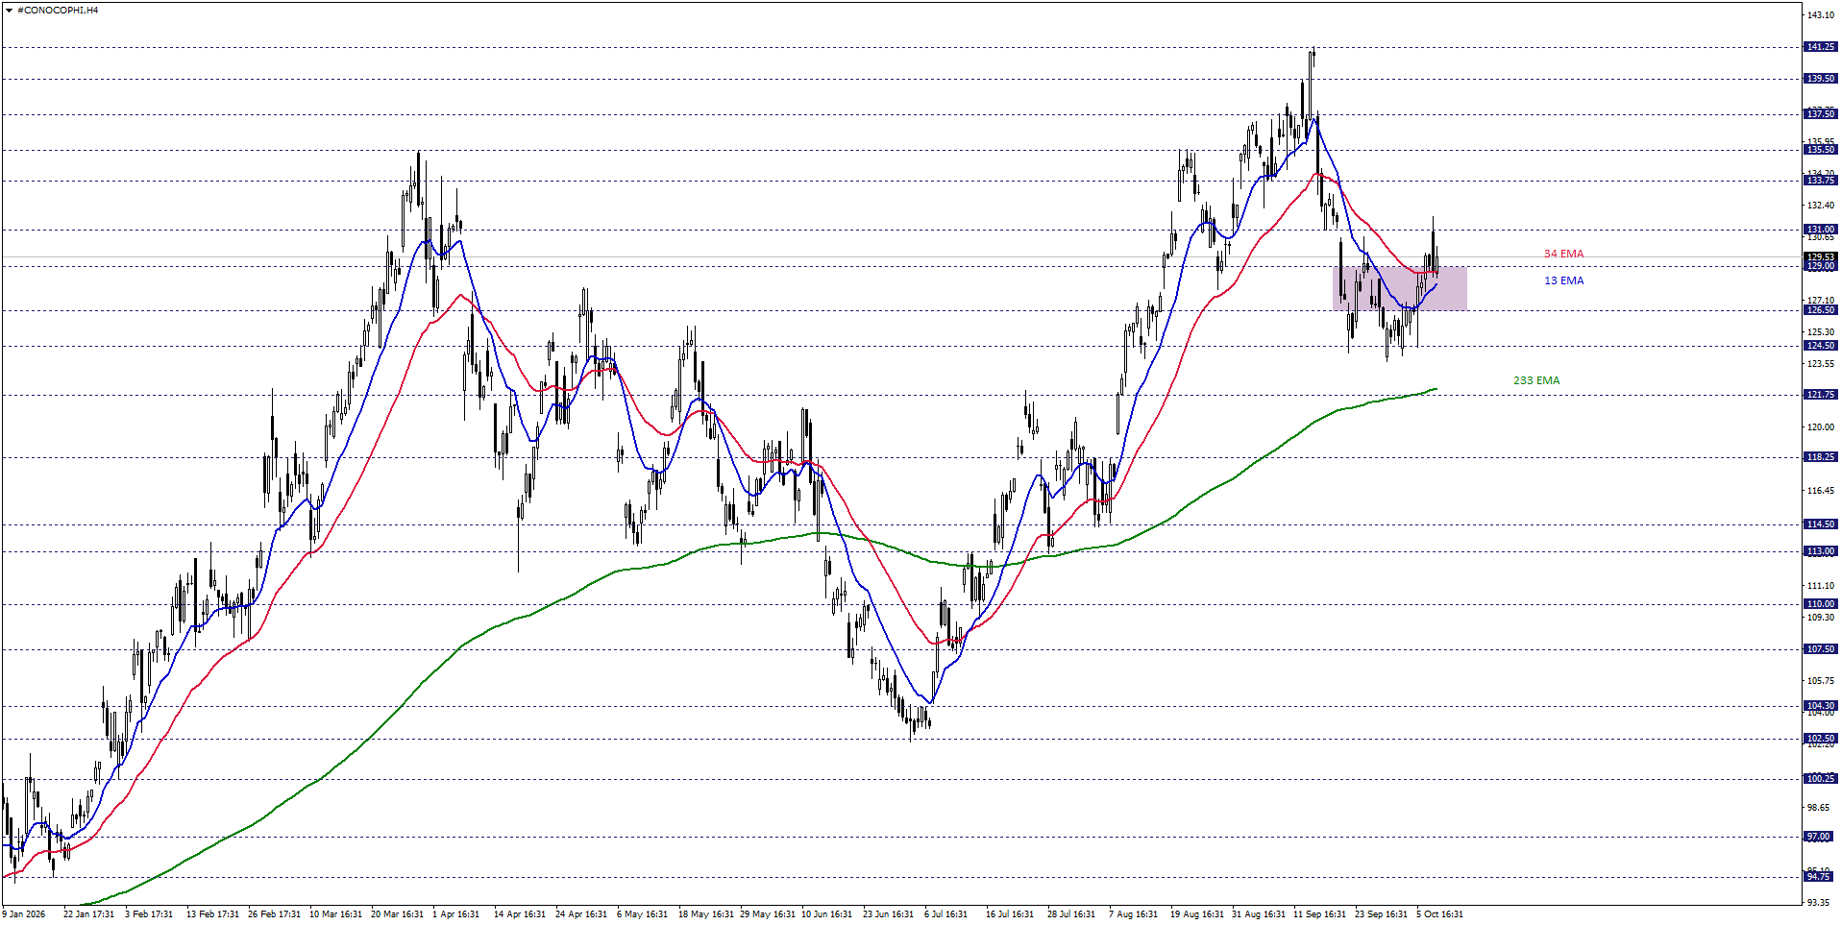Click the 97.00 price level label

pos(1821,837)
